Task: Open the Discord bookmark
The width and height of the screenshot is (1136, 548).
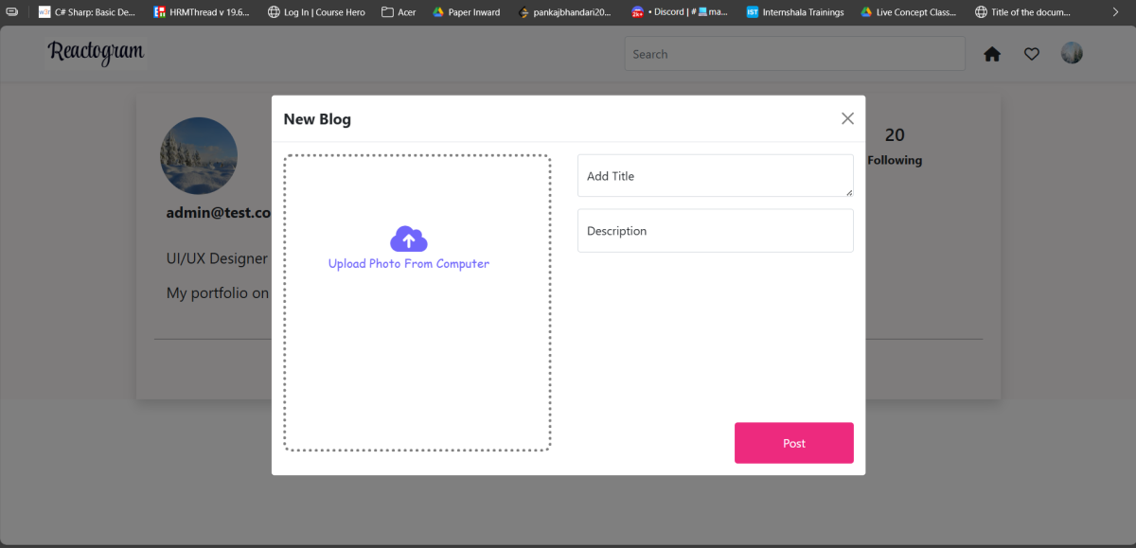Action: (x=680, y=12)
